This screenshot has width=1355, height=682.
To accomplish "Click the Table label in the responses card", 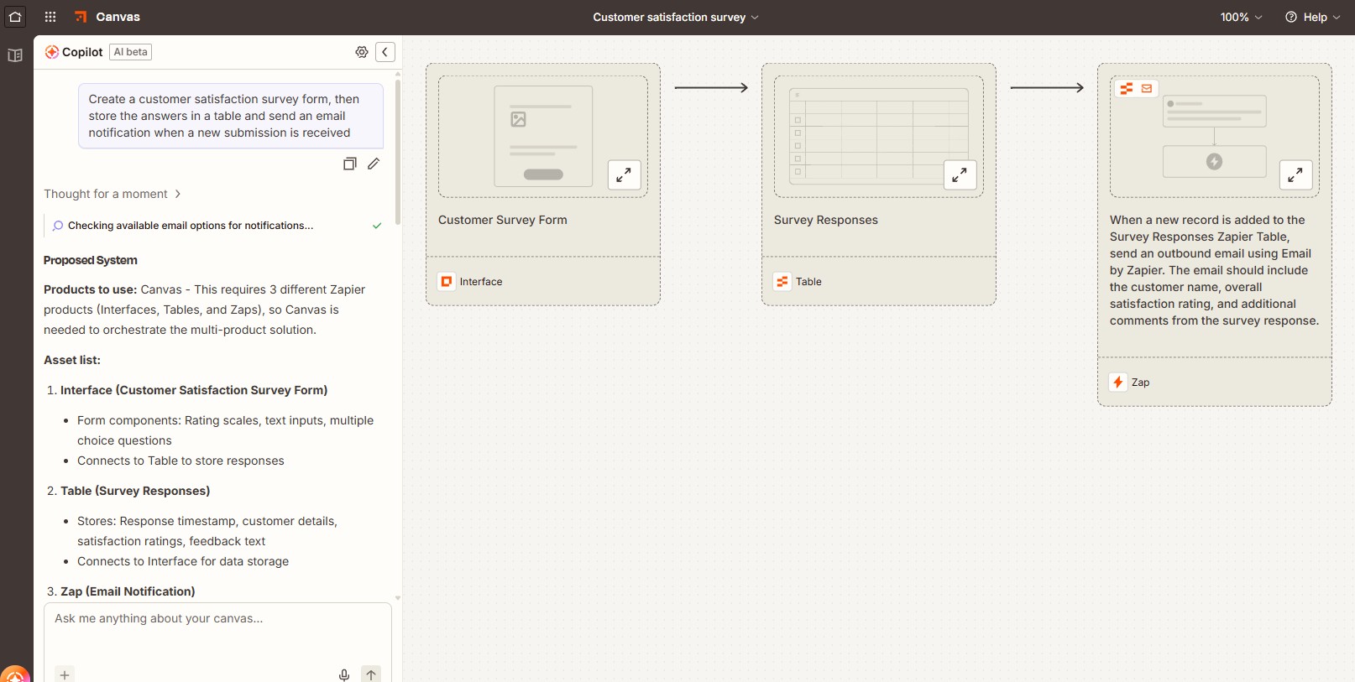I will (809, 282).
